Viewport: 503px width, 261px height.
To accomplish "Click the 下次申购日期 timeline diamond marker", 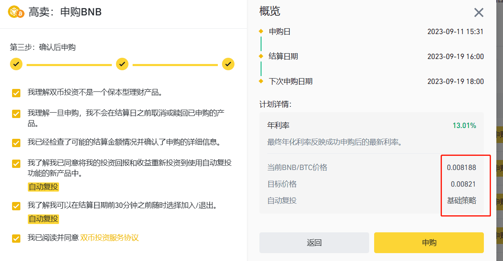I will pyautogui.click(x=261, y=81).
